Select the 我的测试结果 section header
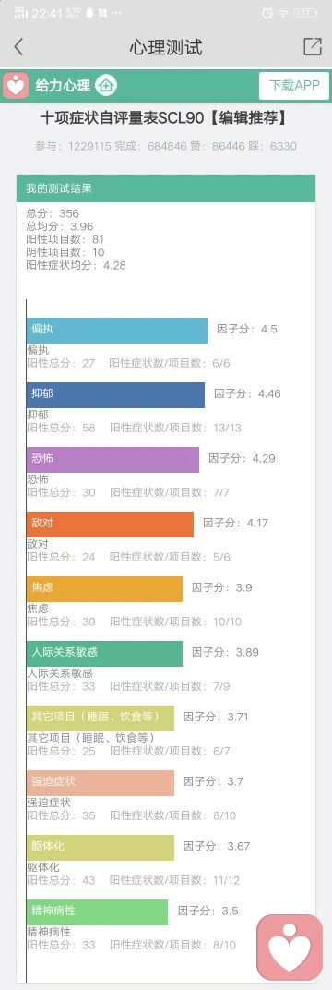The width and height of the screenshot is (332, 990). (x=166, y=188)
